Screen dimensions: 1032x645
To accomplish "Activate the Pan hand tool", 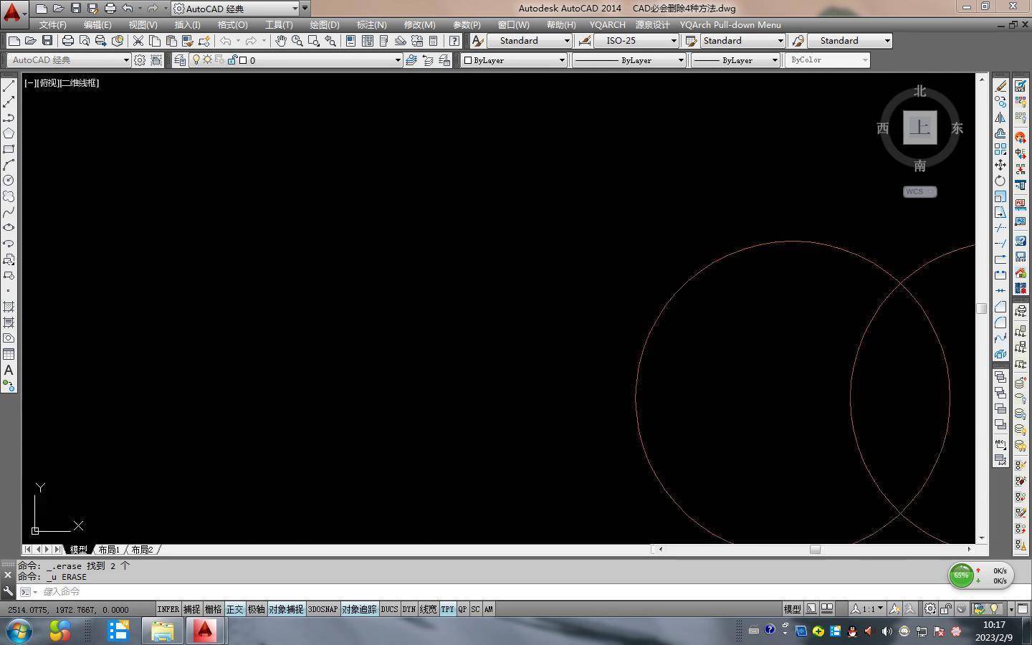I will pyautogui.click(x=281, y=41).
